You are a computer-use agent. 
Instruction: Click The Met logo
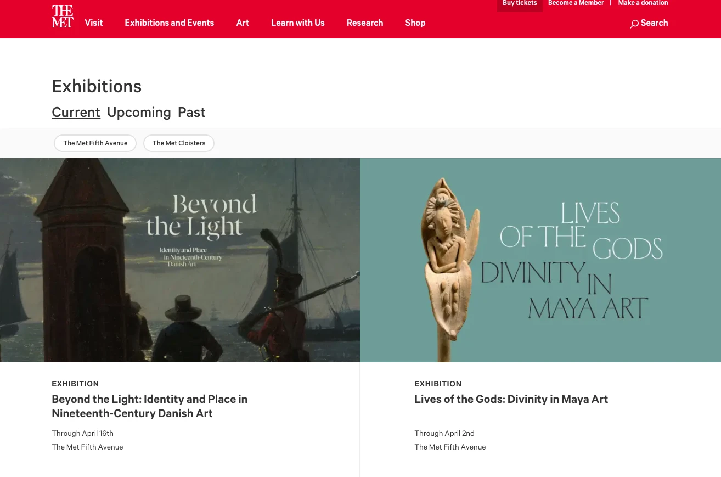coord(63,16)
